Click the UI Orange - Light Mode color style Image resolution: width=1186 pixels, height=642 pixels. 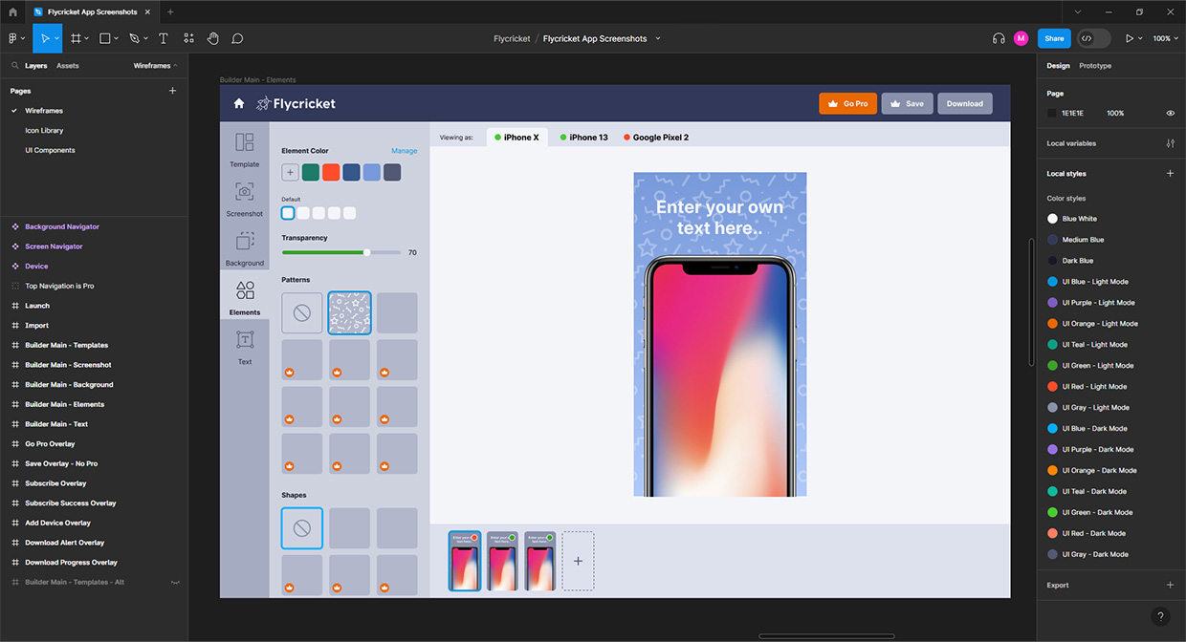1100,324
